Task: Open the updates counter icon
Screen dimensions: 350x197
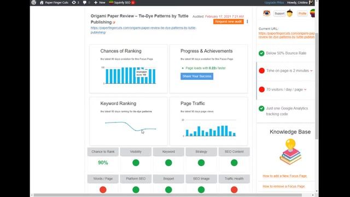Action: 75,2
